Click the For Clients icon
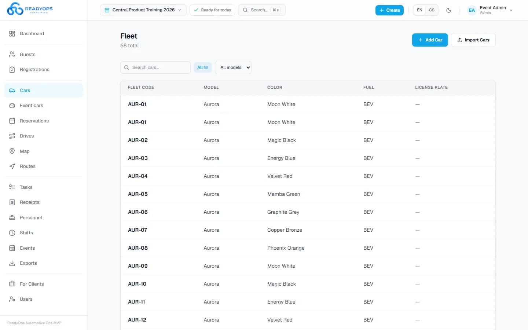528x330 pixels. [12, 284]
